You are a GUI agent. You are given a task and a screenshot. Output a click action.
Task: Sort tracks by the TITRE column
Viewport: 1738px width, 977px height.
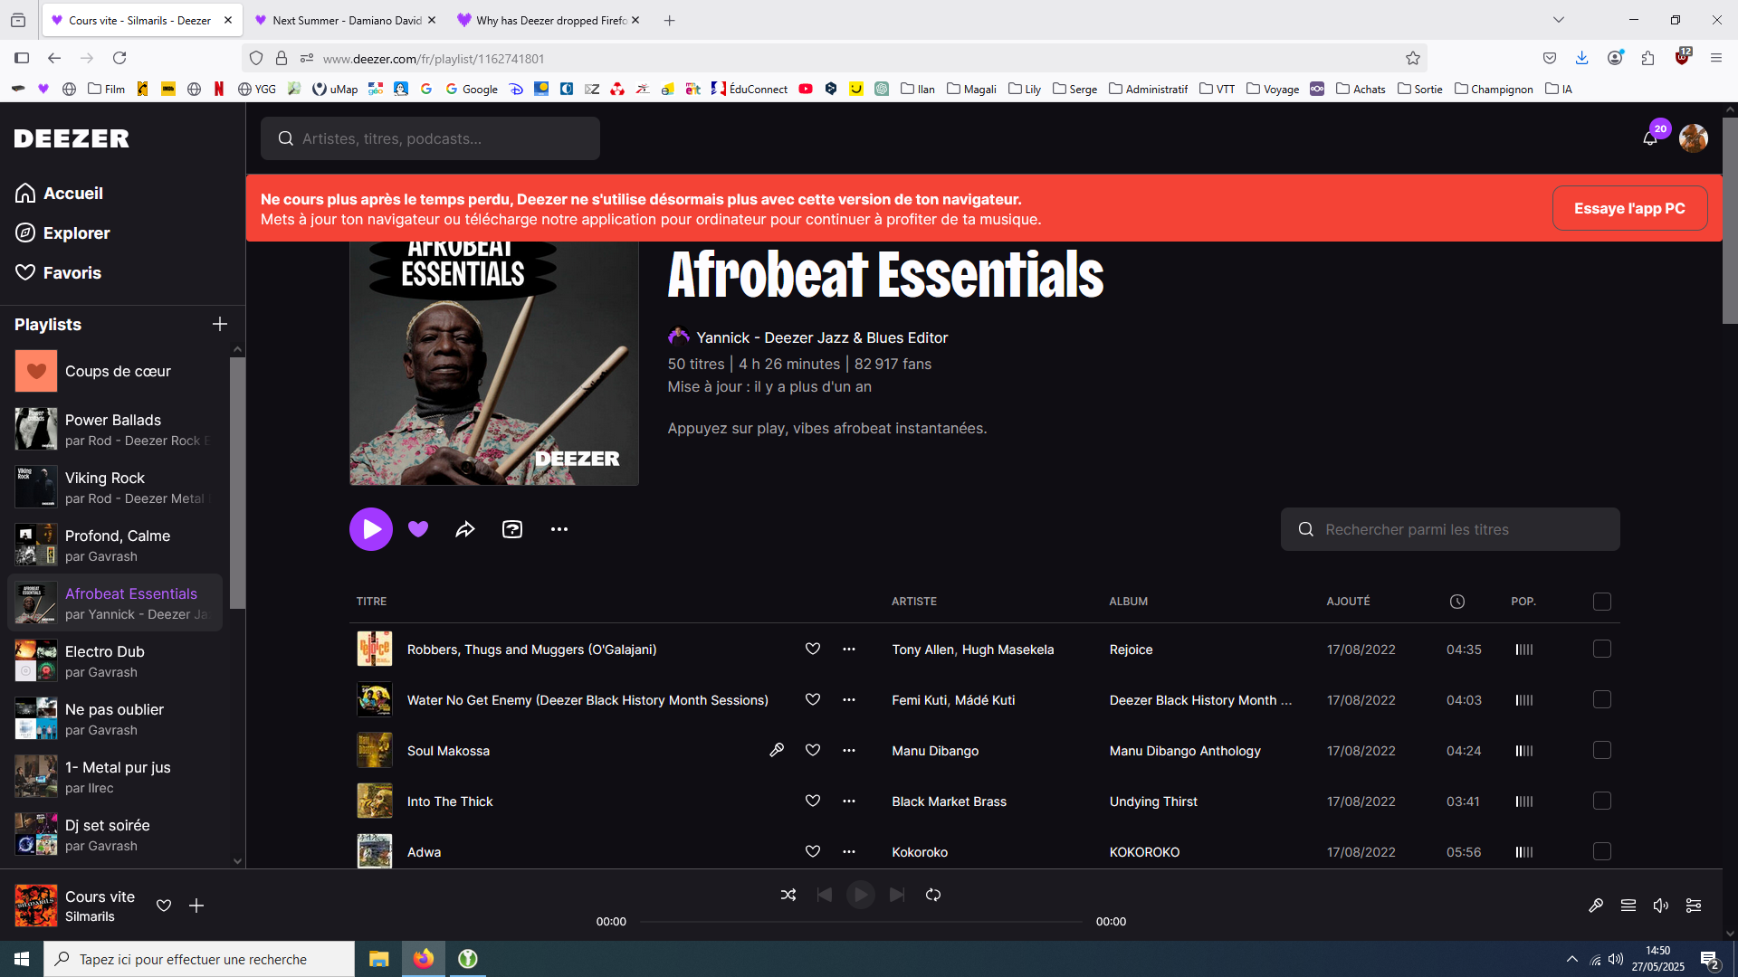pyautogui.click(x=371, y=602)
